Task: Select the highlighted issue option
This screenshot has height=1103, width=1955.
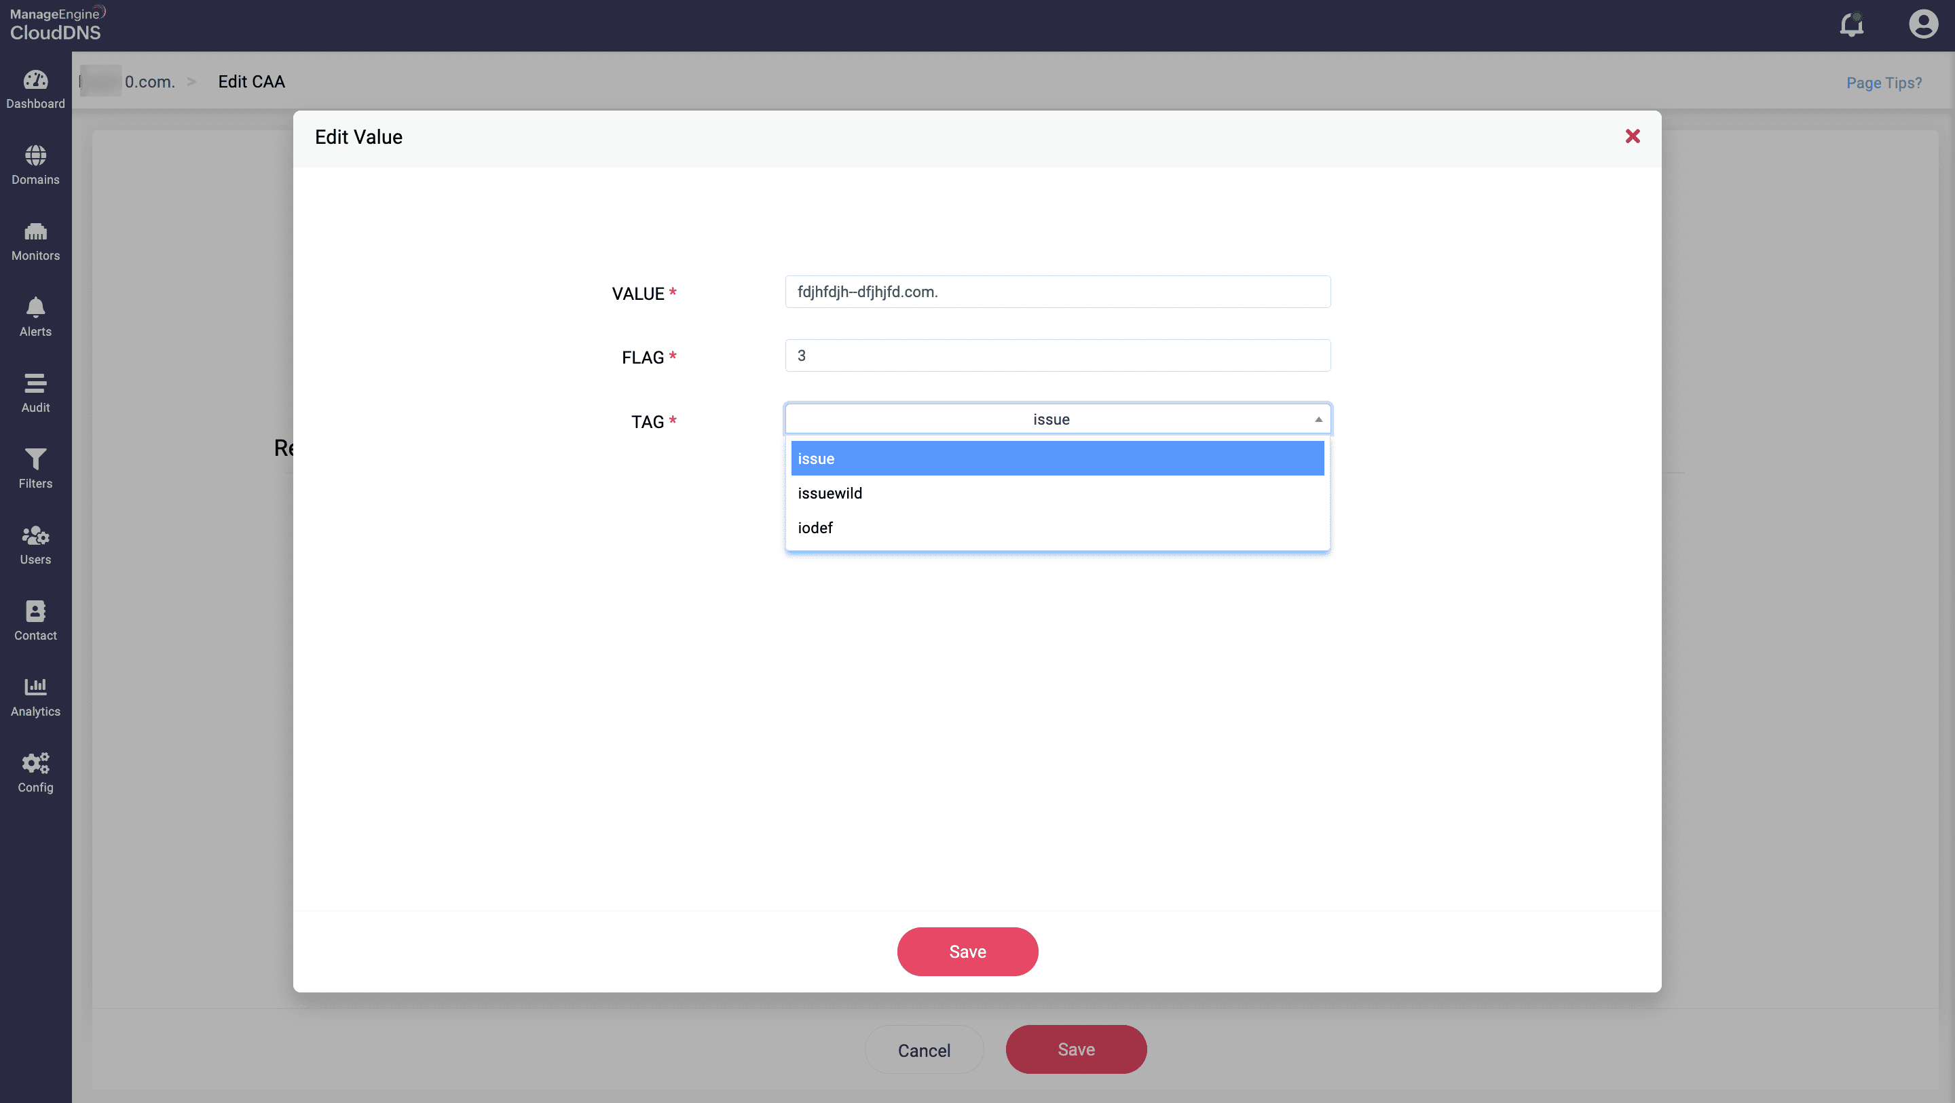Action: (1056, 459)
